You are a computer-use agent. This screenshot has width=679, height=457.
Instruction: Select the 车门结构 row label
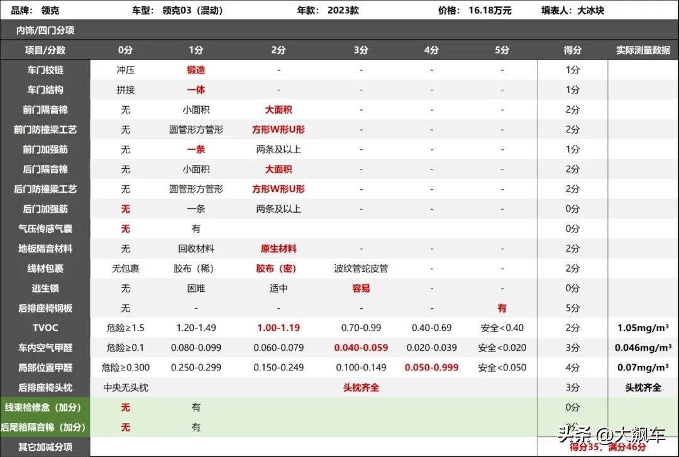click(x=45, y=90)
